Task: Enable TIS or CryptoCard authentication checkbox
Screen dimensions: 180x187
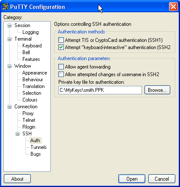Action: pos(61,40)
